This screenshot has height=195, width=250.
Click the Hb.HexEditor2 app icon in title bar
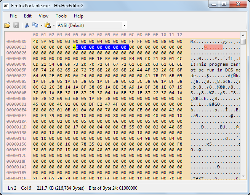point(6,6)
